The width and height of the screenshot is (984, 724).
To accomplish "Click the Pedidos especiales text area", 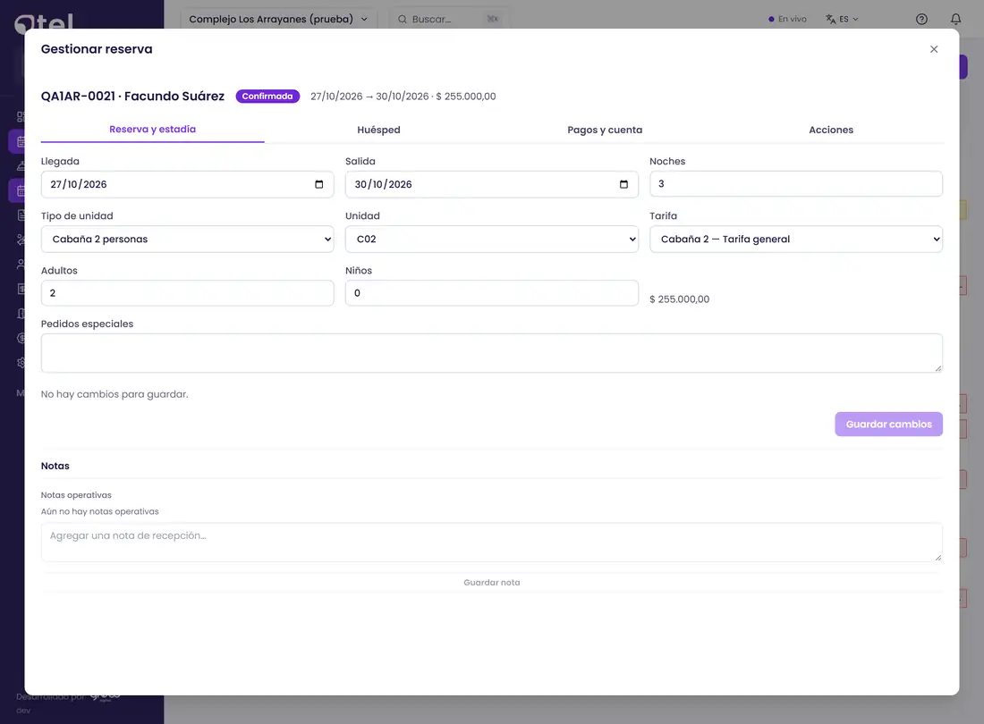I will 491,353.
